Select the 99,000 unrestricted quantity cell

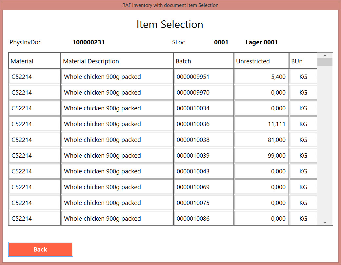(261, 156)
